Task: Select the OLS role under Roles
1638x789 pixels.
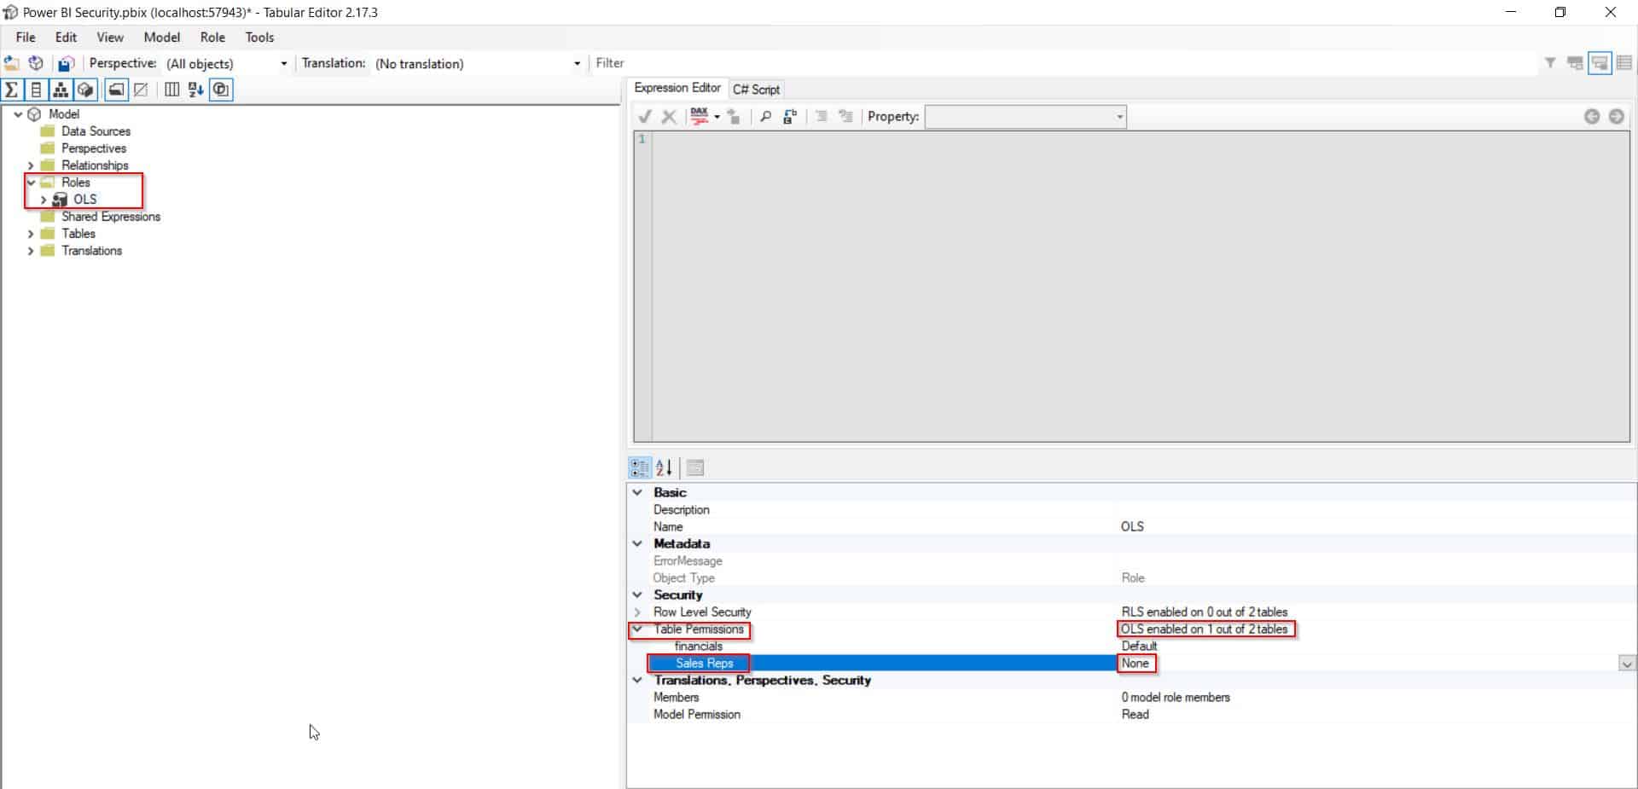Action: click(x=84, y=199)
